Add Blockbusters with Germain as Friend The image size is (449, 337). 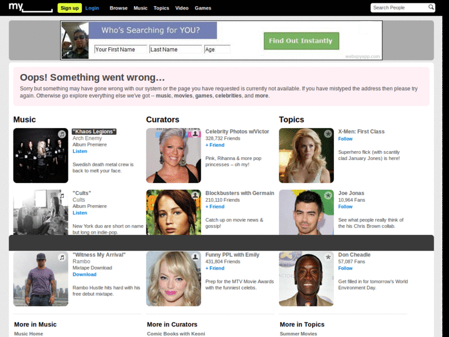(x=215, y=207)
